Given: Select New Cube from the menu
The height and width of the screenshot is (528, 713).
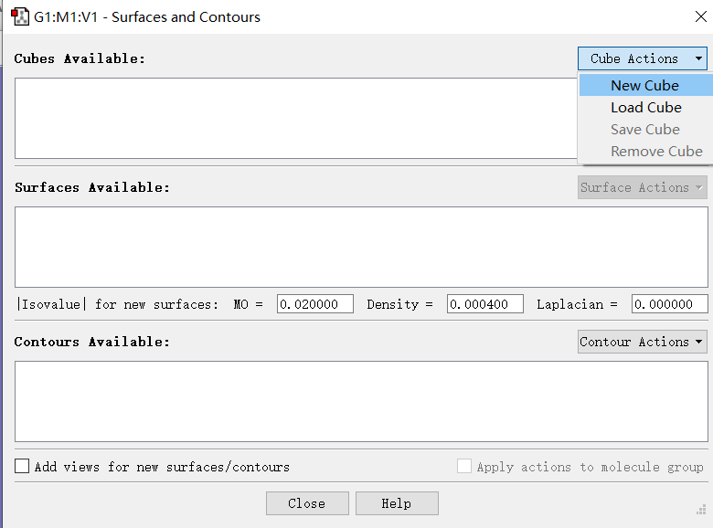Looking at the screenshot, I should 645,86.
